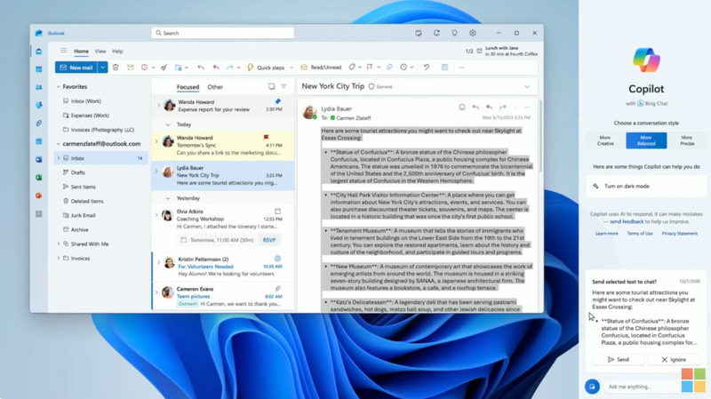Screen dimensions: 711x399
Task: Toggle flag on Wanda Howard Tomorrow's Sync
Action: click(x=266, y=137)
